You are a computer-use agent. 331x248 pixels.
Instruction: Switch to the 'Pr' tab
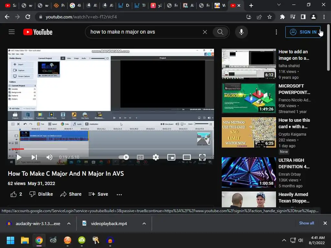tap(59, 5)
